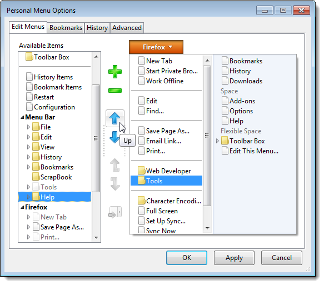Click the Apply button
Viewport: 324px width, 285px height.
pos(234,258)
